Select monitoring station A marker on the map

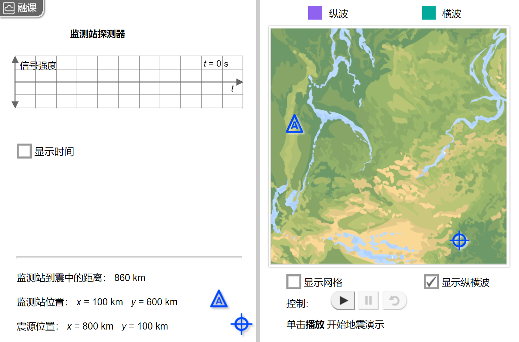[x=294, y=124]
